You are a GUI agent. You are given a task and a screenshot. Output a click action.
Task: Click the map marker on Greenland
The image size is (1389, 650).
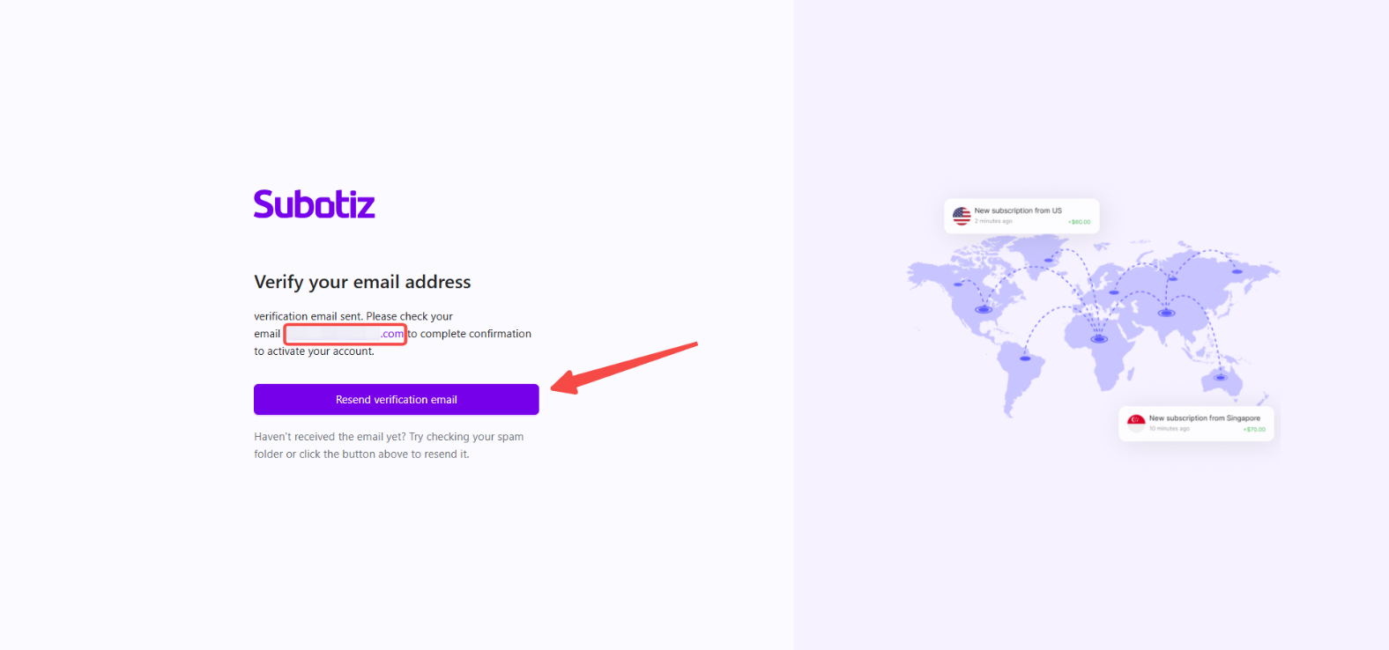pyautogui.click(x=1049, y=260)
